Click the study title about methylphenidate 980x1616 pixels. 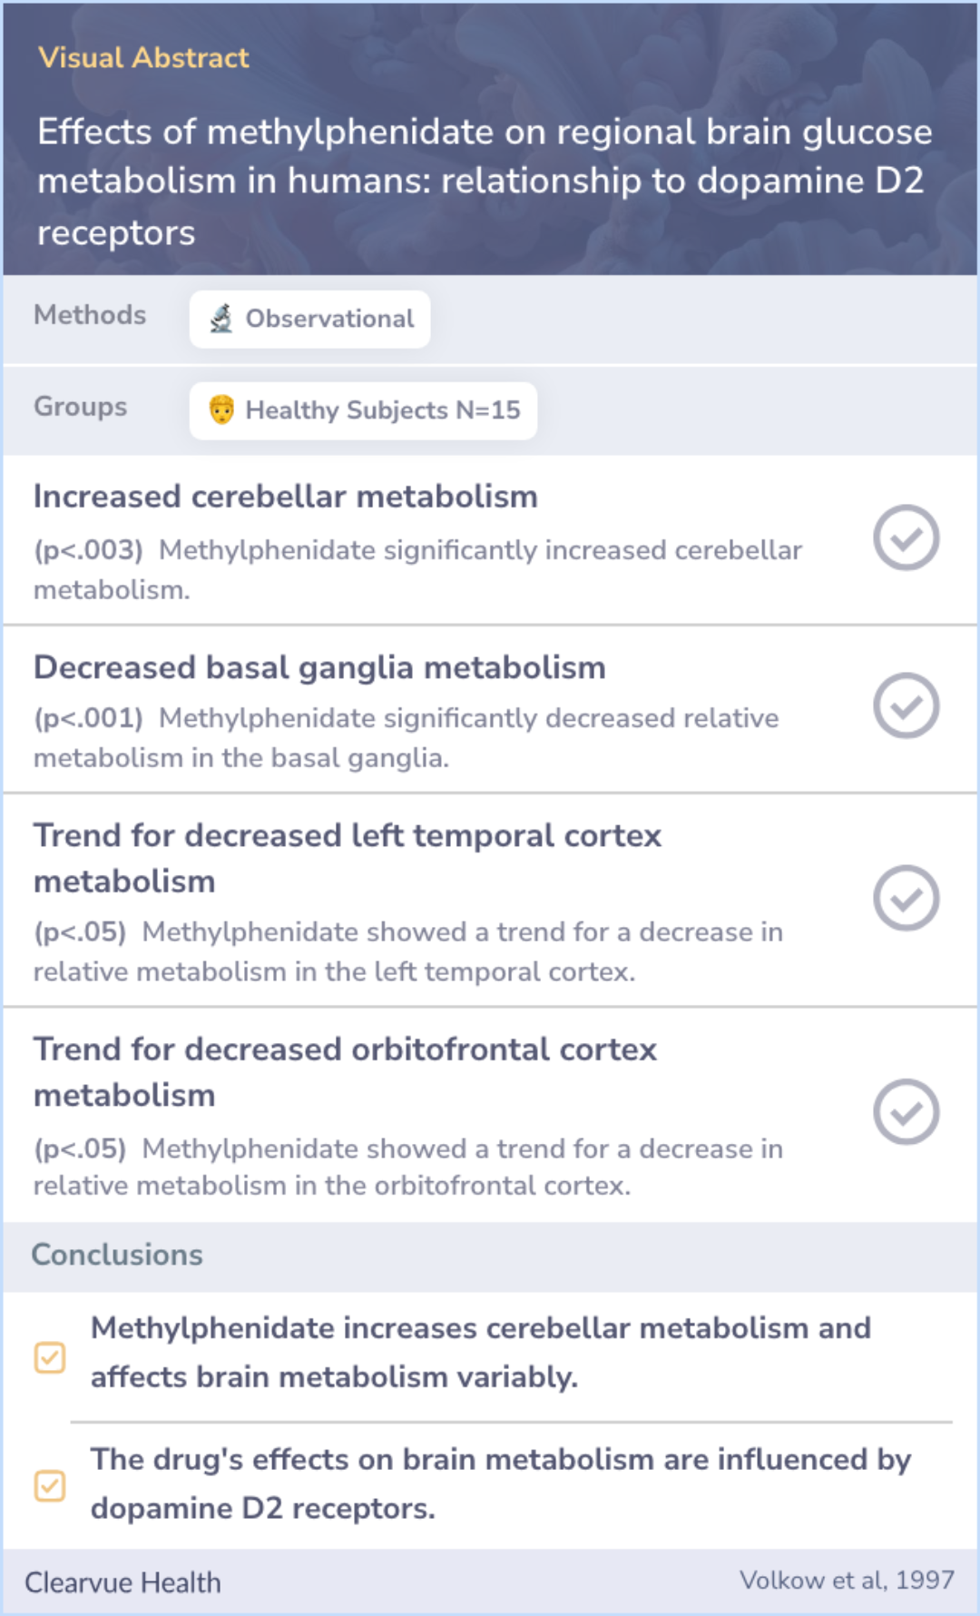point(485,182)
